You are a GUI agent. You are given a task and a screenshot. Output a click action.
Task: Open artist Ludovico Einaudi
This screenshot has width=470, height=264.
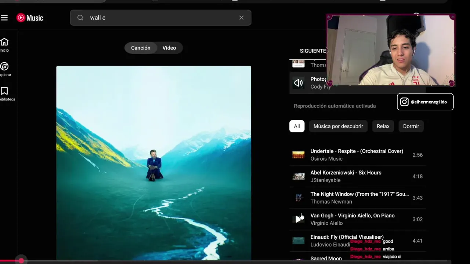(x=330, y=245)
